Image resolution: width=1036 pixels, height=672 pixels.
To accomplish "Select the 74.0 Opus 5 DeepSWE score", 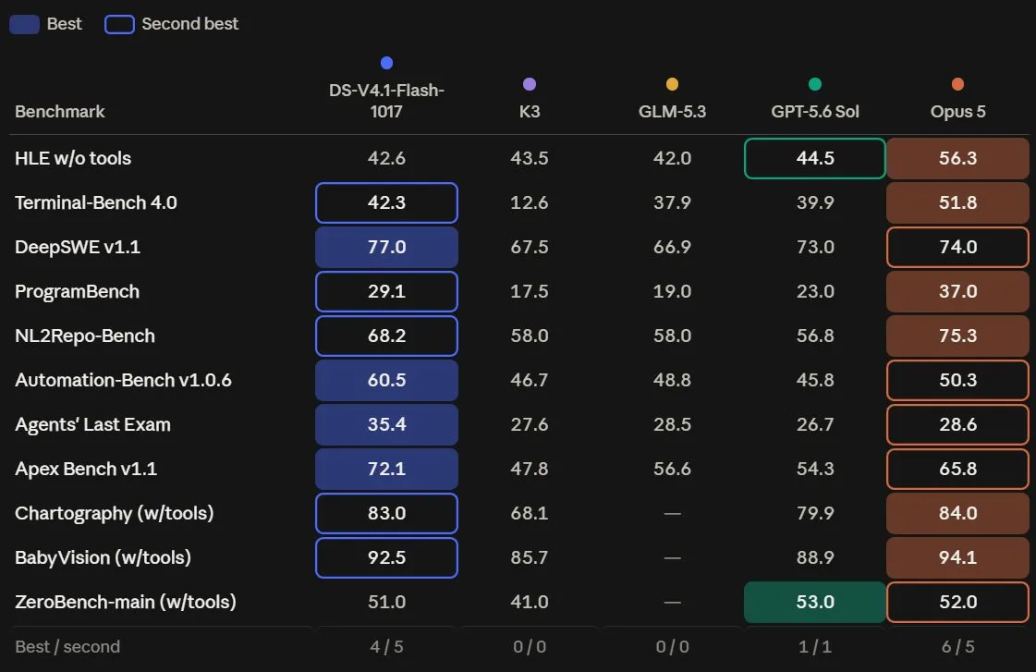I will click(957, 247).
